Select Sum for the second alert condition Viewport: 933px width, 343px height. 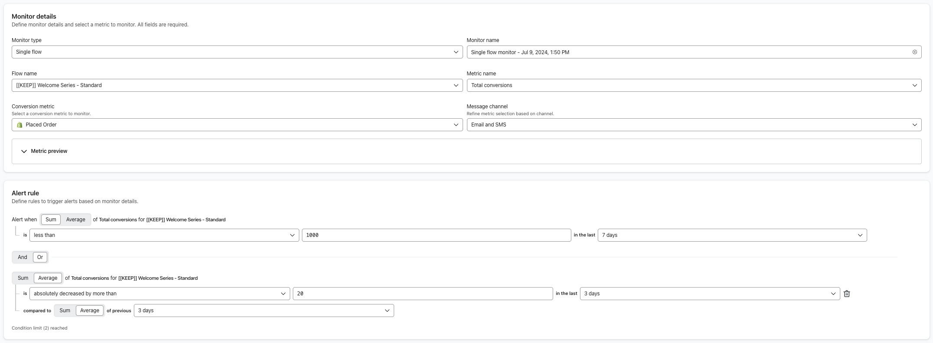(x=23, y=278)
